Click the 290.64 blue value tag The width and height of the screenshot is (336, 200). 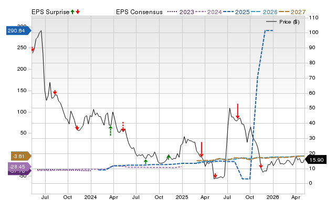click(19, 31)
